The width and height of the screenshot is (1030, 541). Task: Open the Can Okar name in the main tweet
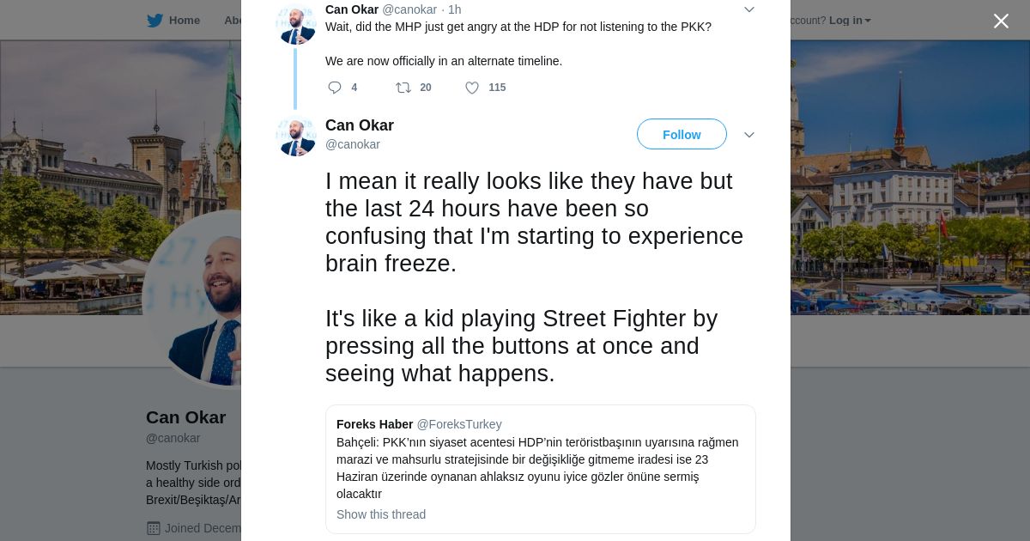pos(360,125)
